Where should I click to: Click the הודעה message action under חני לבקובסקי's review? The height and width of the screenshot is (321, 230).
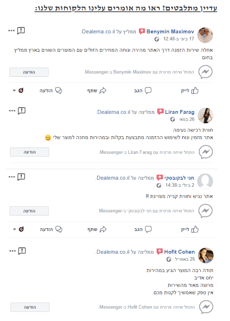tap(51, 229)
